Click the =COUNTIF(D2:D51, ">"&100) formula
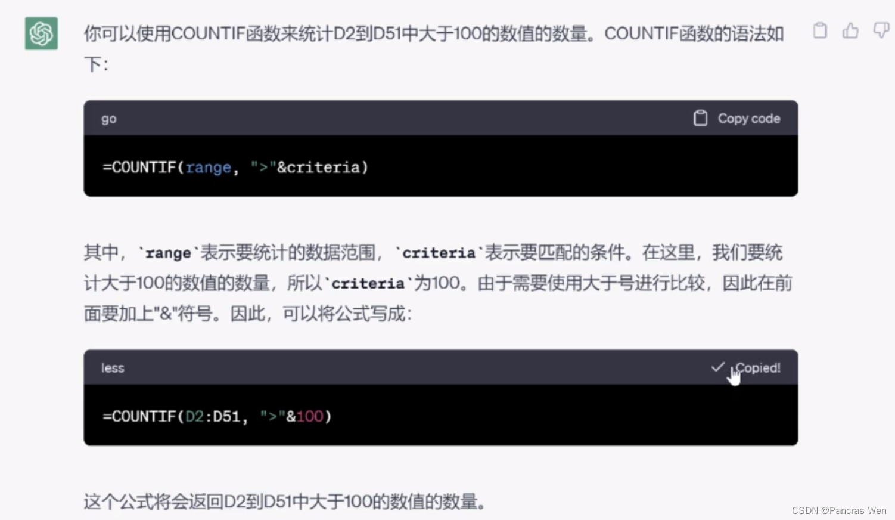The width and height of the screenshot is (895, 520). point(217,416)
